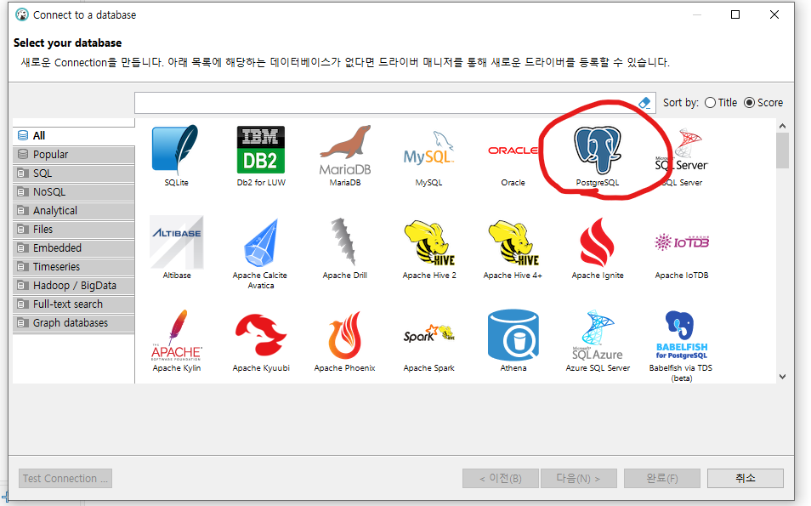Select the MySQL dolphin icon
Image resolution: width=811 pixels, height=506 pixels.
pyautogui.click(x=428, y=151)
